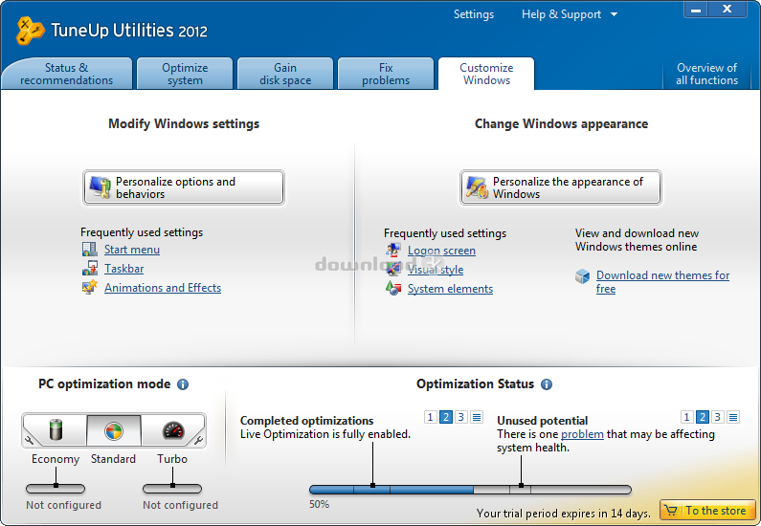The width and height of the screenshot is (761, 526).
Task: Click the Modify Windows settings heading
Action: (x=184, y=123)
